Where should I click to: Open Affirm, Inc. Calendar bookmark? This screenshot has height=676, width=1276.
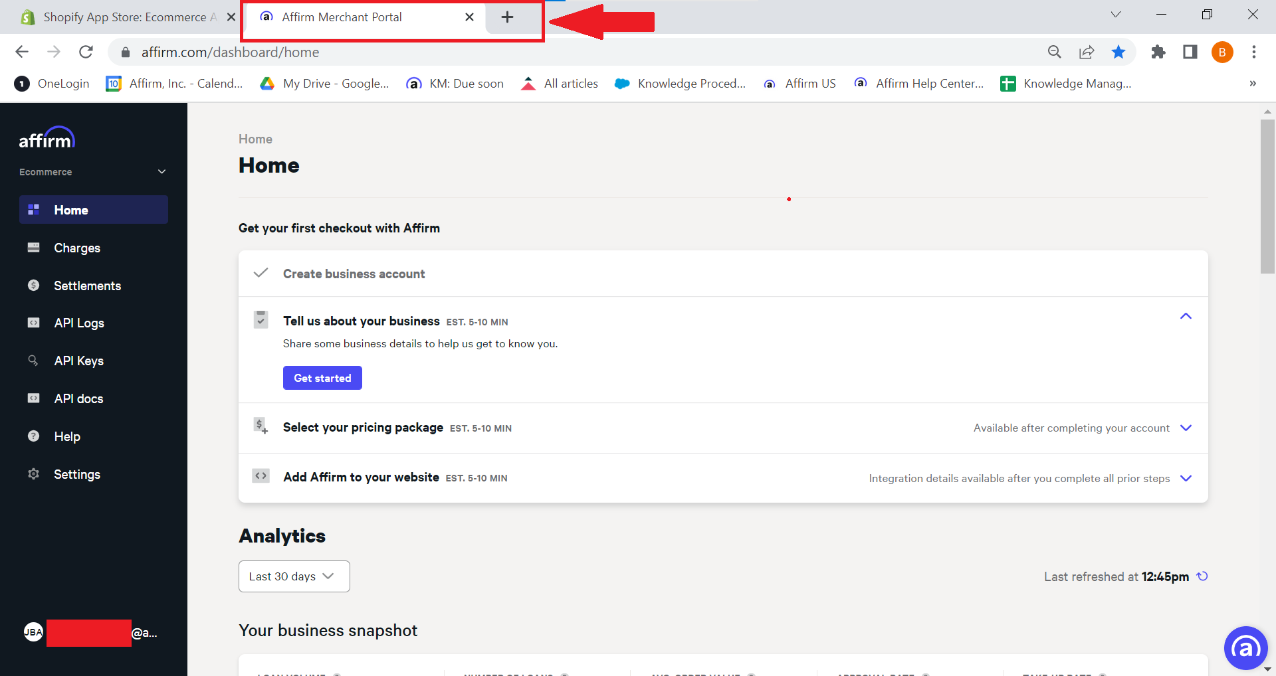[175, 84]
